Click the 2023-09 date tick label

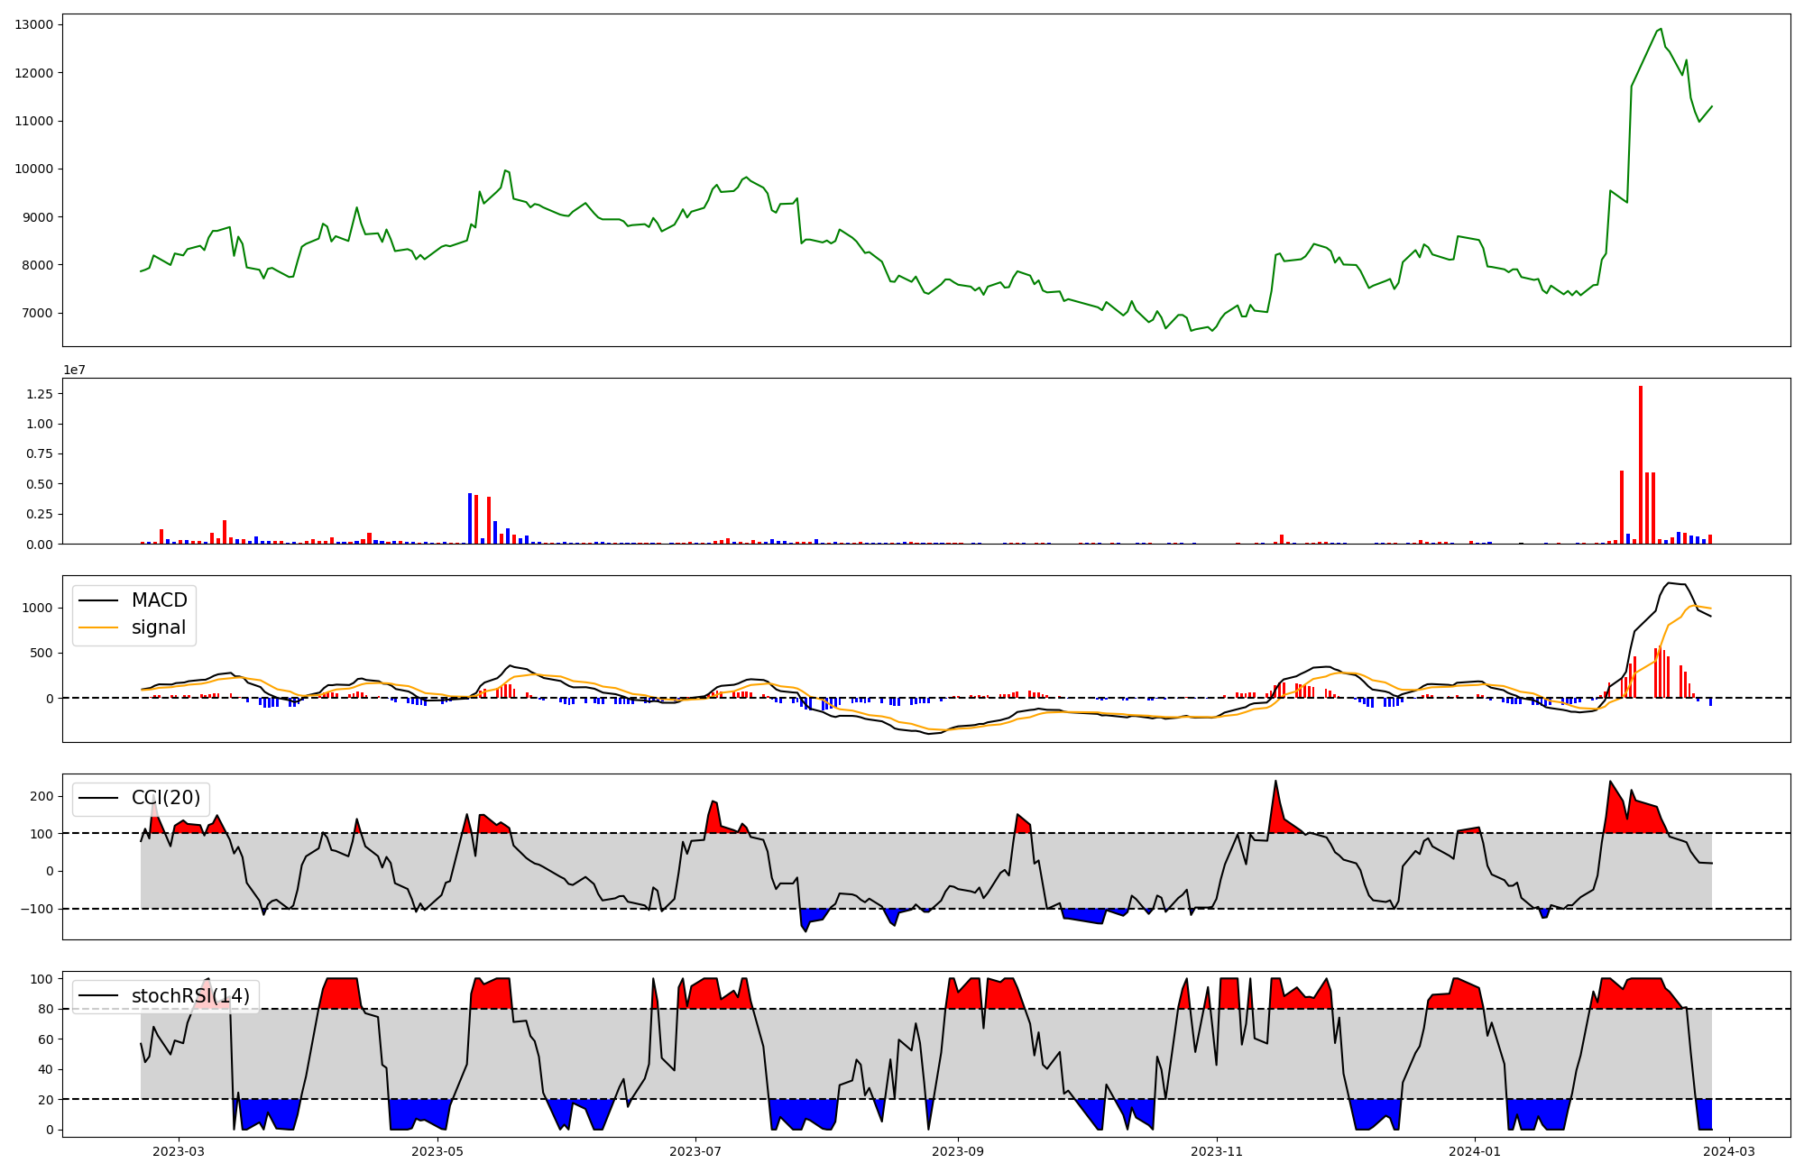(958, 1150)
